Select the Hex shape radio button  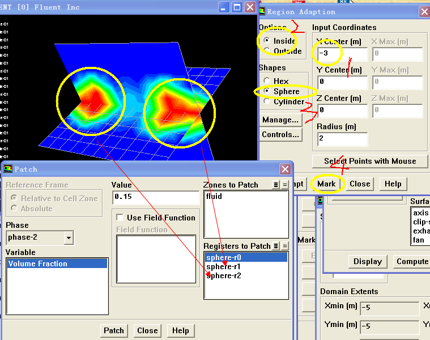pyautogui.click(x=266, y=81)
